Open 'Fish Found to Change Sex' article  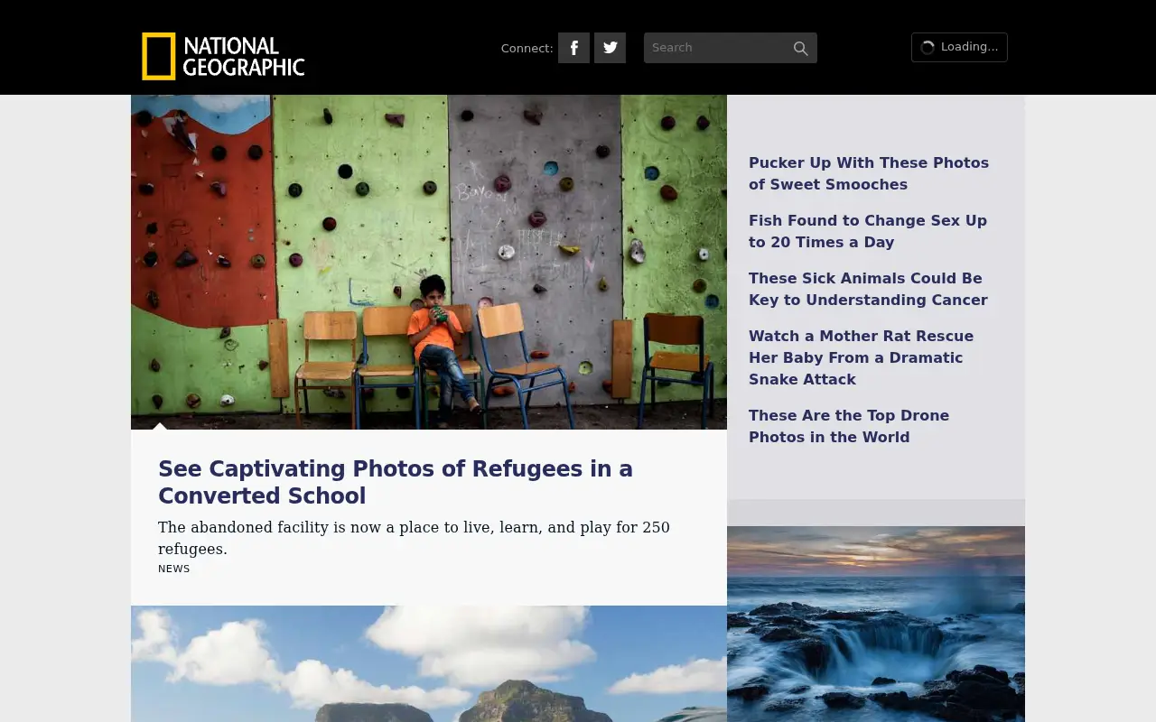point(868,231)
